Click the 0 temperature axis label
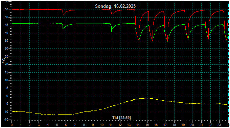The width and height of the screenshot is (230, 128). pyautogui.click(x=7, y=96)
